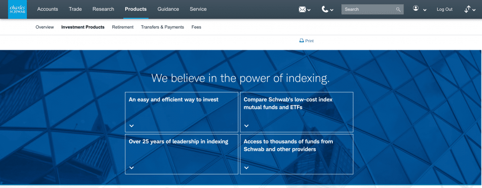Expand "An easy and efficient way to invest"

(x=132, y=126)
